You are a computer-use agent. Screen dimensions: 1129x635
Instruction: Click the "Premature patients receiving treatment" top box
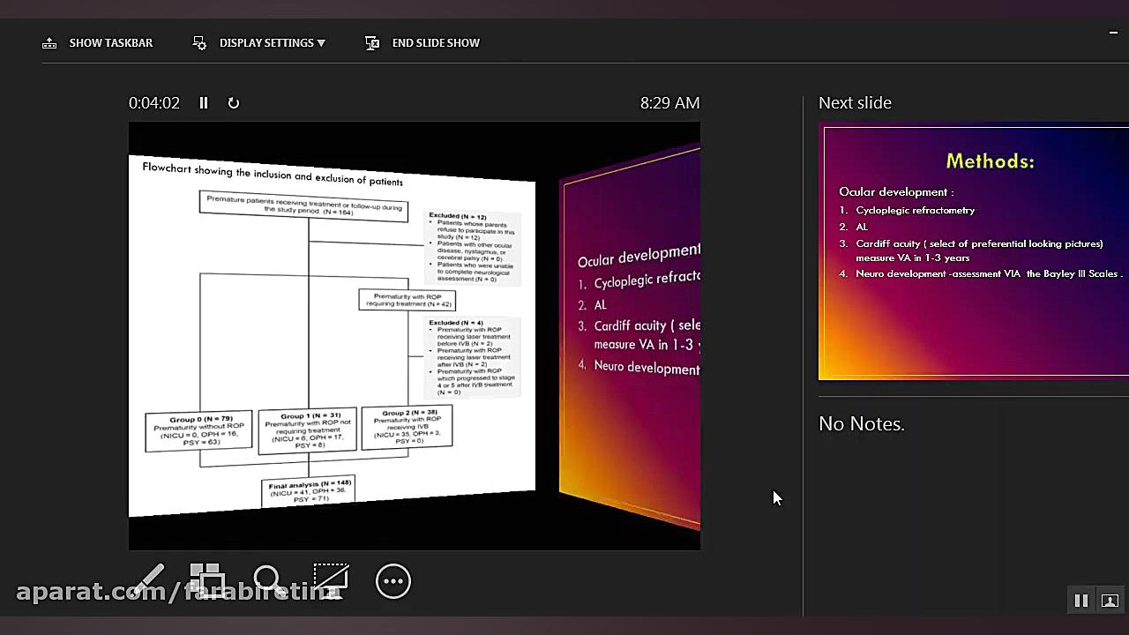(x=303, y=205)
